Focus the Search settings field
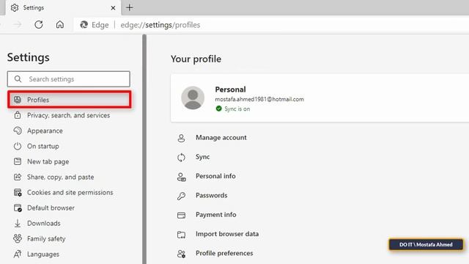The height and width of the screenshot is (264, 469). pos(69,79)
